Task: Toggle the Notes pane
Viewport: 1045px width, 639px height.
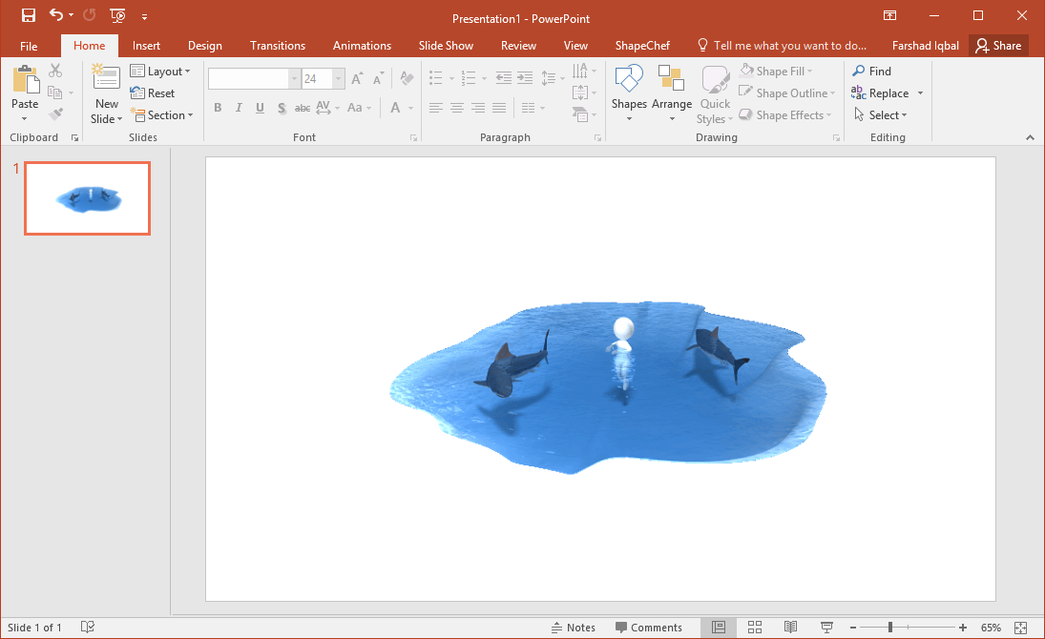Action: pos(574,628)
